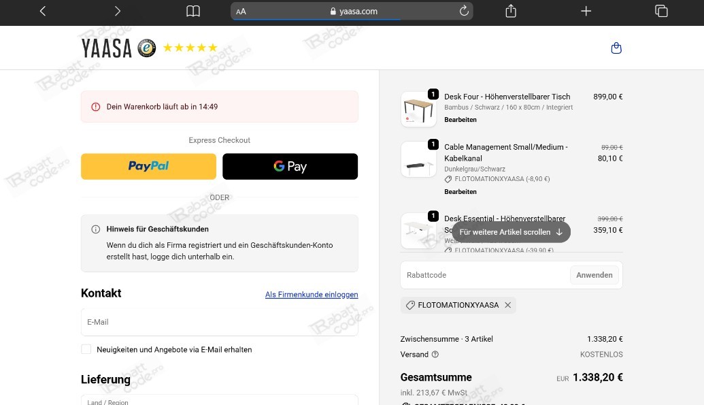
Task: Click the KOSTENLOS shipping text
Action: point(601,354)
